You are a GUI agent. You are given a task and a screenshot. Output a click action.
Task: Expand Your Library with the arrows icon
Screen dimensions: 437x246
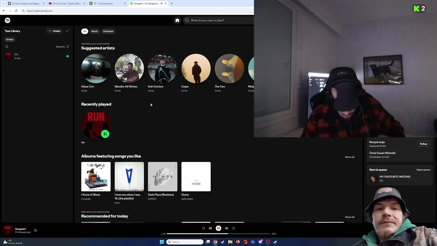pyautogui.click(x=67, y=31)
